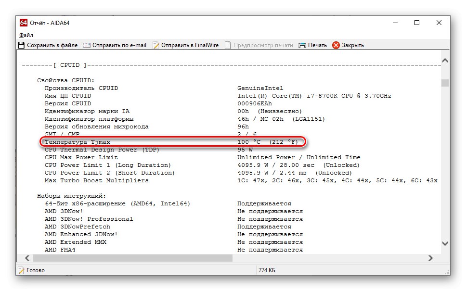This screenshot has width=466, height=291.
Task: Click the floppy disk save icon
Action: [21, 45]
